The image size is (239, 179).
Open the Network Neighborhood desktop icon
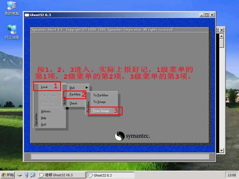click(x=12, y=32)
